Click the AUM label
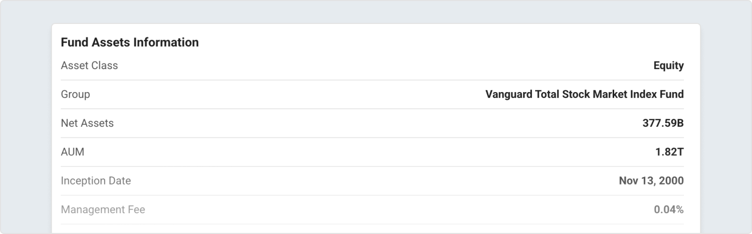Screen dimensions: 752x234 72,152
